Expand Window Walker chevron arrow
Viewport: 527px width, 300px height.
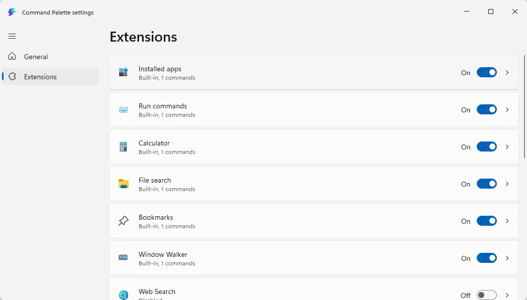[507, 258]
